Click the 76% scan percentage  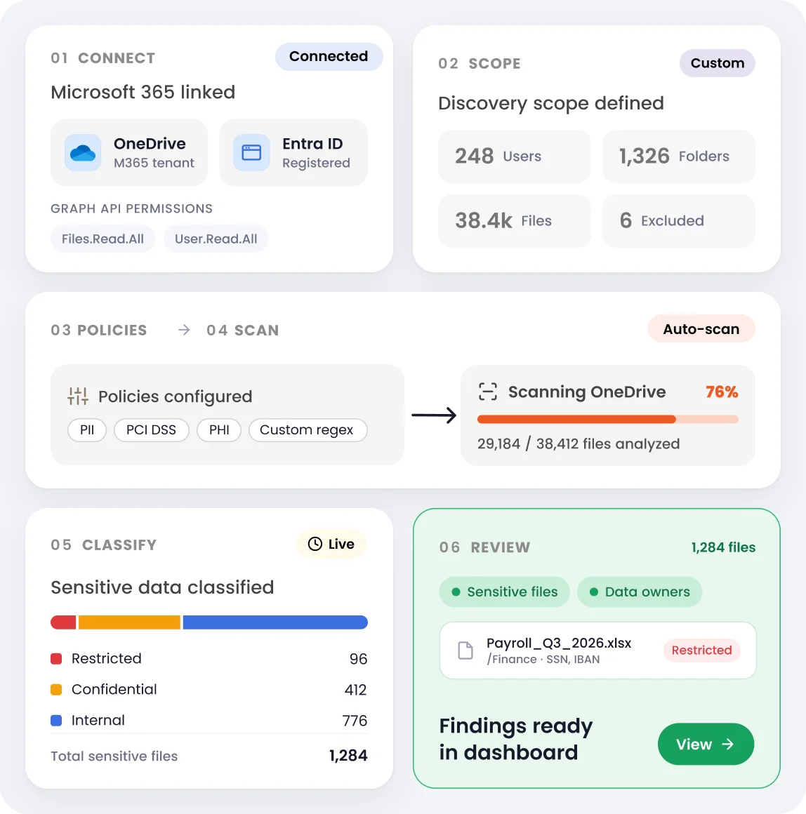click(722, 392)
